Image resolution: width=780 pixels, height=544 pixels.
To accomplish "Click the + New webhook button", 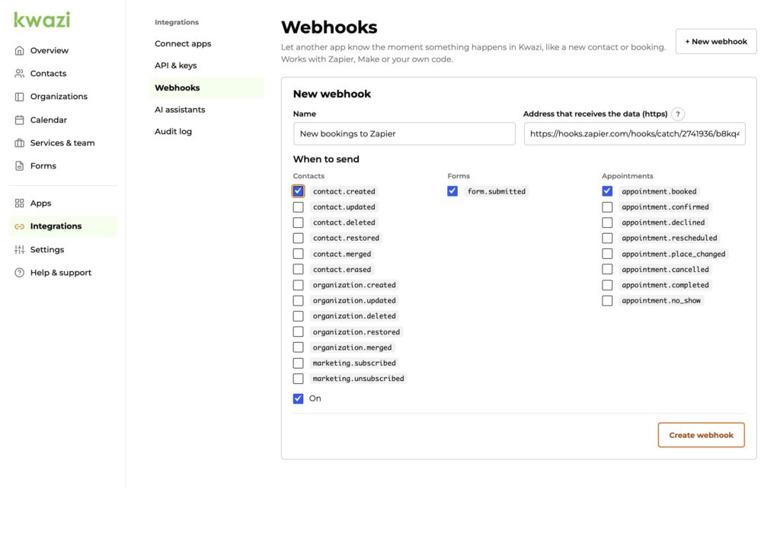I will click(x=716, y=41).
